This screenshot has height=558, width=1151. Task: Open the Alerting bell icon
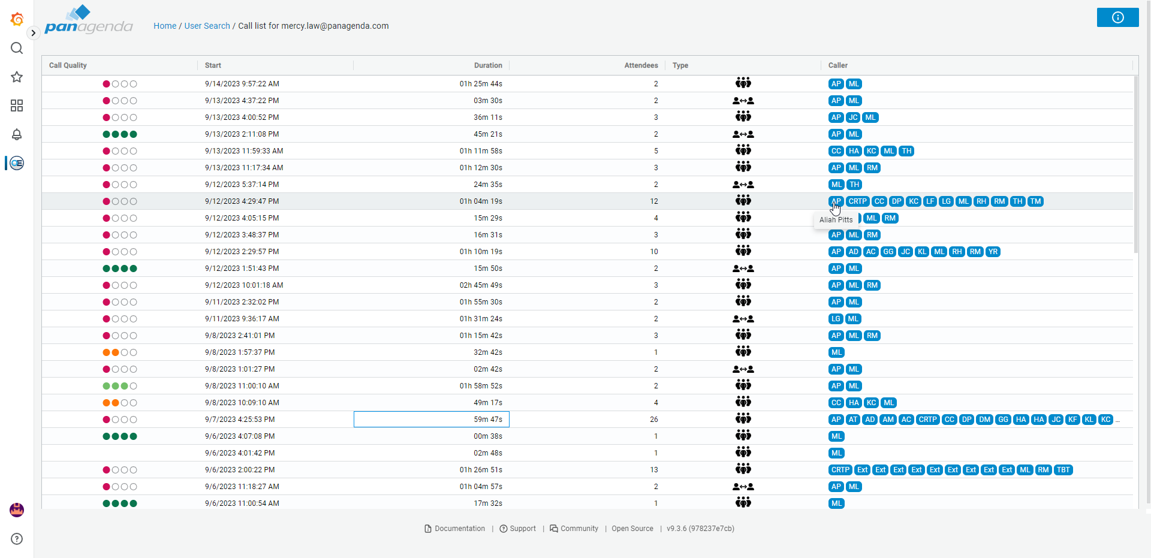coord(17,134)
